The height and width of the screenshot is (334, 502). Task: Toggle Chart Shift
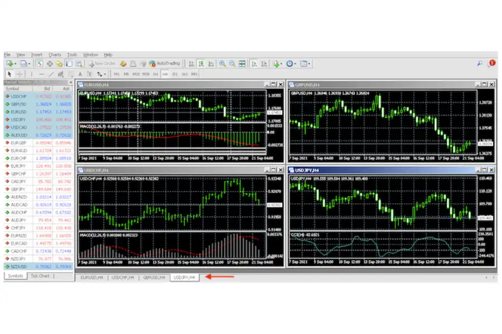(264, 63)
